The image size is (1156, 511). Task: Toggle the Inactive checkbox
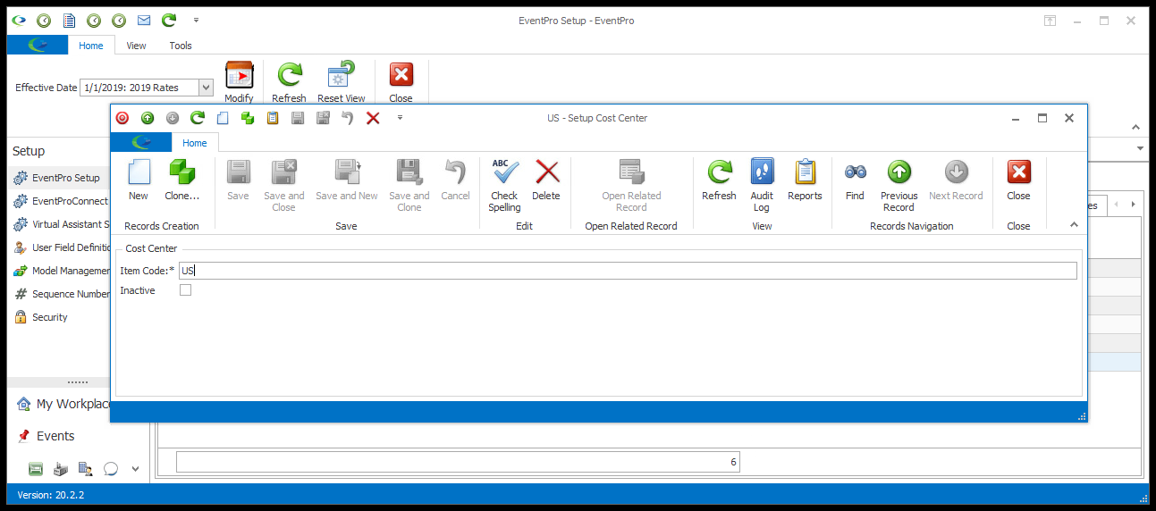(x=185, y=290)
